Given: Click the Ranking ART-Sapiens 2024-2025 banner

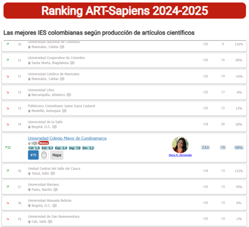Looking at the screenshot, I should (124, 11).
